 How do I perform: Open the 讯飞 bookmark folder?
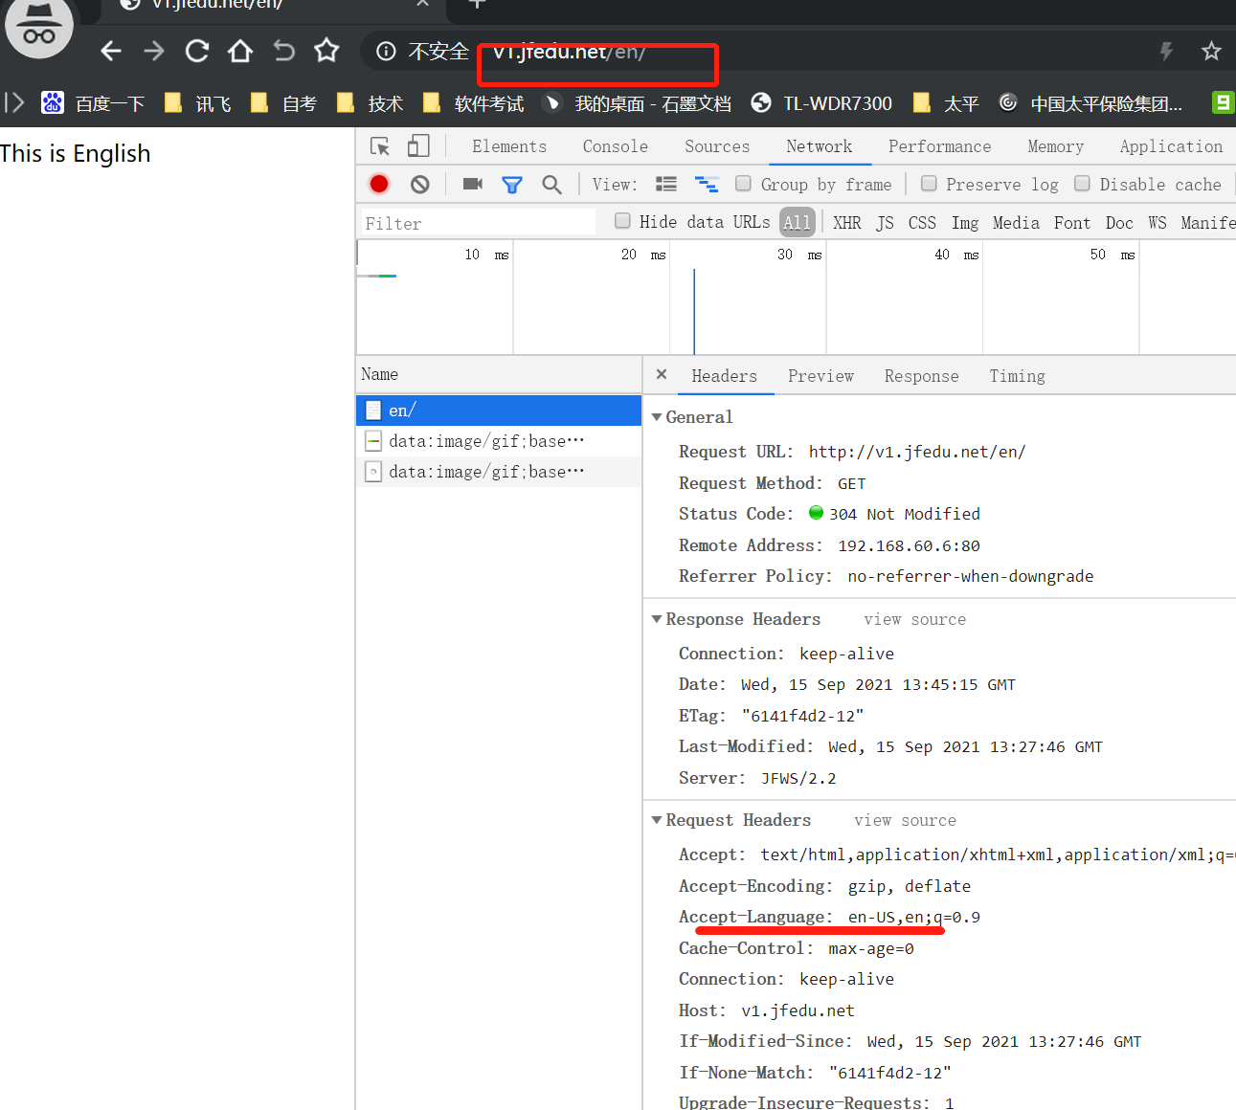click(198, 103)
